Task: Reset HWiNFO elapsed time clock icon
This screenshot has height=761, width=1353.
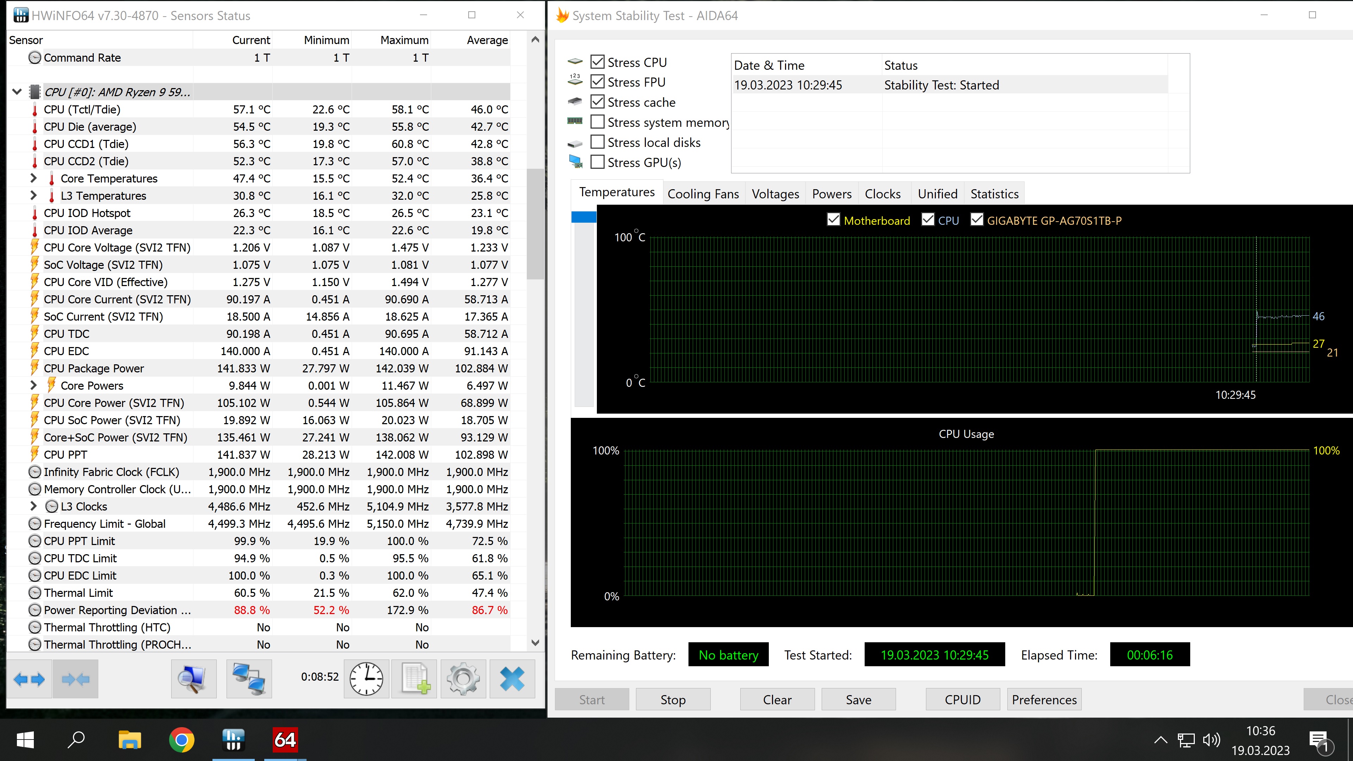Action: [x=366, y=679]
